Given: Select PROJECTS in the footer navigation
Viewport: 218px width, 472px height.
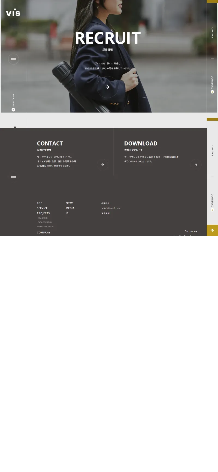Looking at the screenshot, I should point(43,213).
